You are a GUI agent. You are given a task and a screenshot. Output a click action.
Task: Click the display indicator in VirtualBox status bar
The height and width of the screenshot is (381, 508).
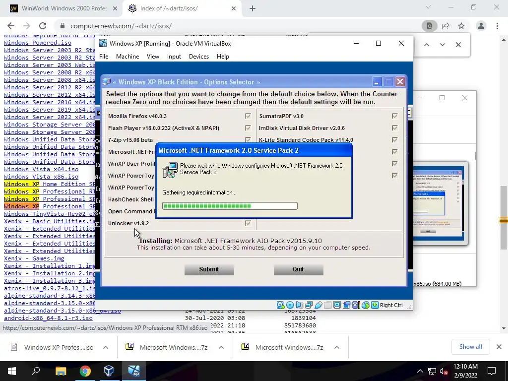(337, 305)
